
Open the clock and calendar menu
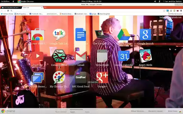91,1
